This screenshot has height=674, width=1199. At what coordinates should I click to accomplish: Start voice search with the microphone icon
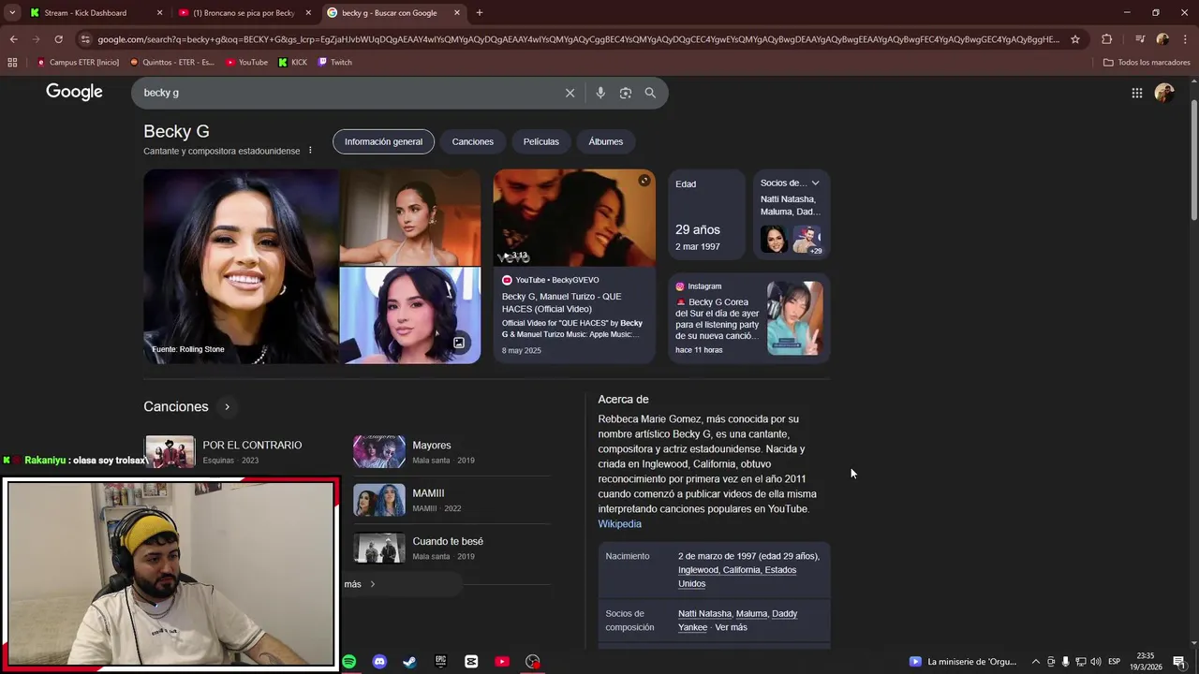coord(600,93)
